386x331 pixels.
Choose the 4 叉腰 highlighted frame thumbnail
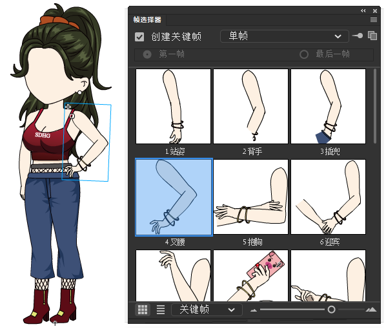coord(174,197)
